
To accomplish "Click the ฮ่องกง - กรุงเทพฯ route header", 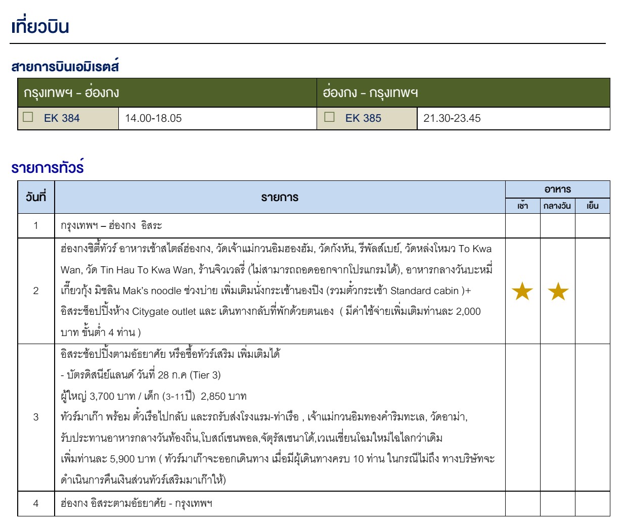I will (x=371, y=93).
